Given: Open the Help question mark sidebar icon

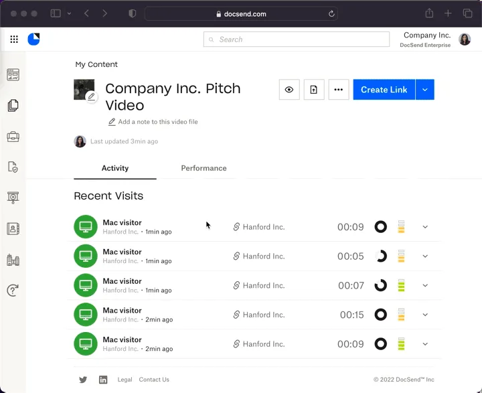Looking at the screenshot, I should (x=13, y=291).
